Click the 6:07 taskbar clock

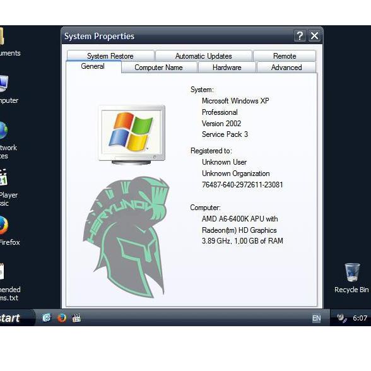(360, 318)
